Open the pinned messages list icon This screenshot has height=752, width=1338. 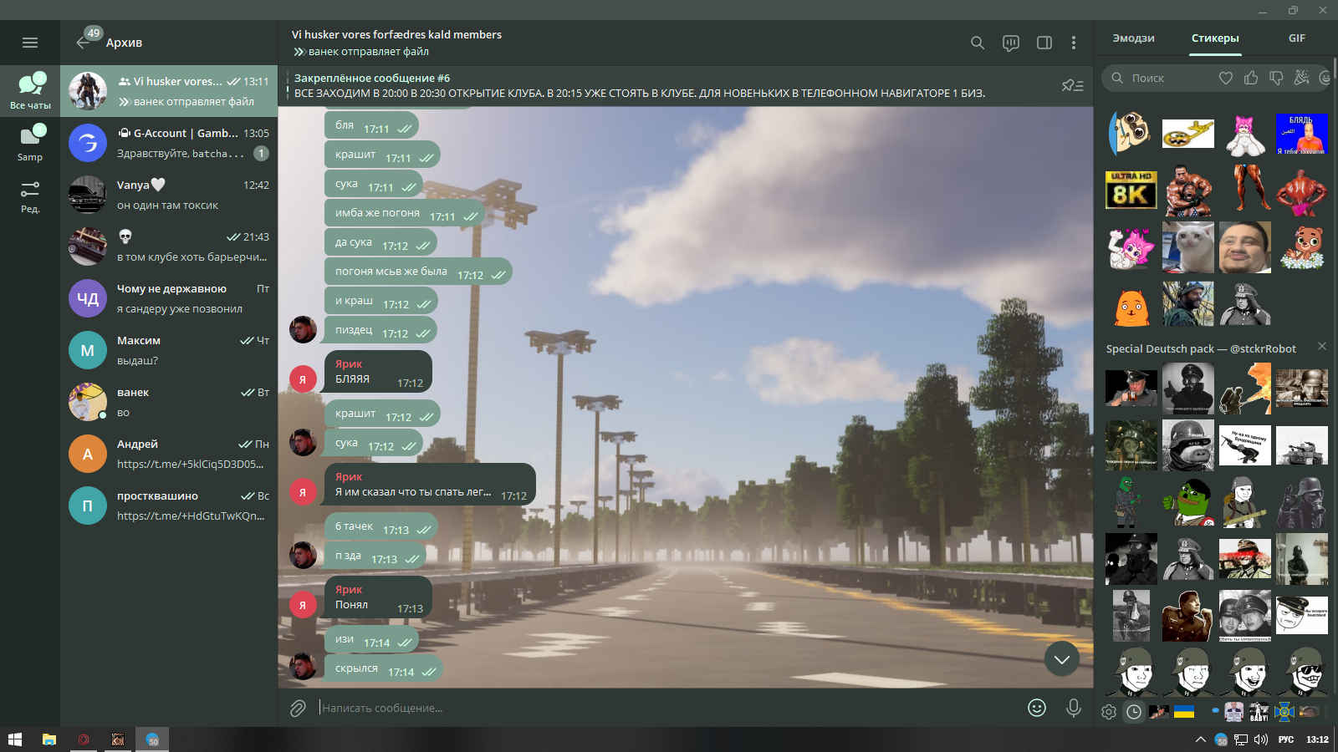[x=1072, y=85]
